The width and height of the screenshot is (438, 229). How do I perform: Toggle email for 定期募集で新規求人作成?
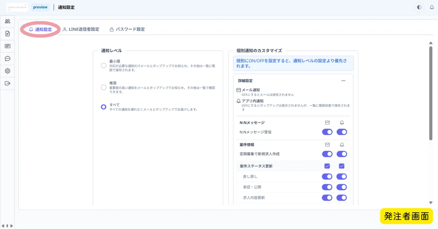coord(327,154)
